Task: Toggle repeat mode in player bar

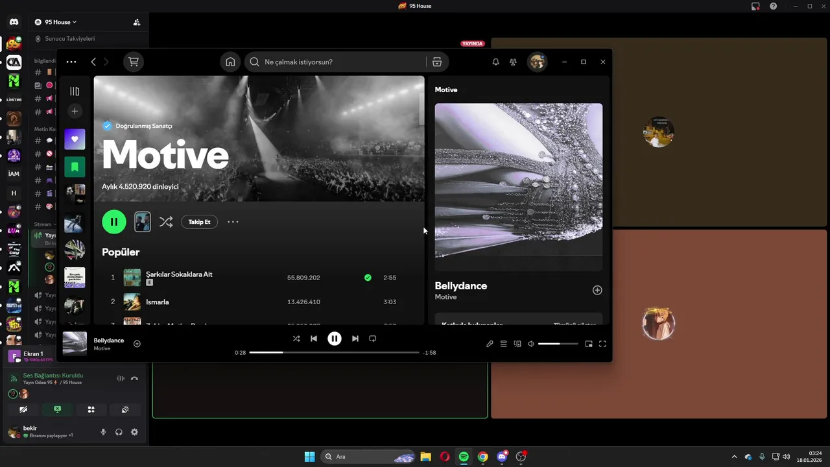Action: [x=373, y=339]
